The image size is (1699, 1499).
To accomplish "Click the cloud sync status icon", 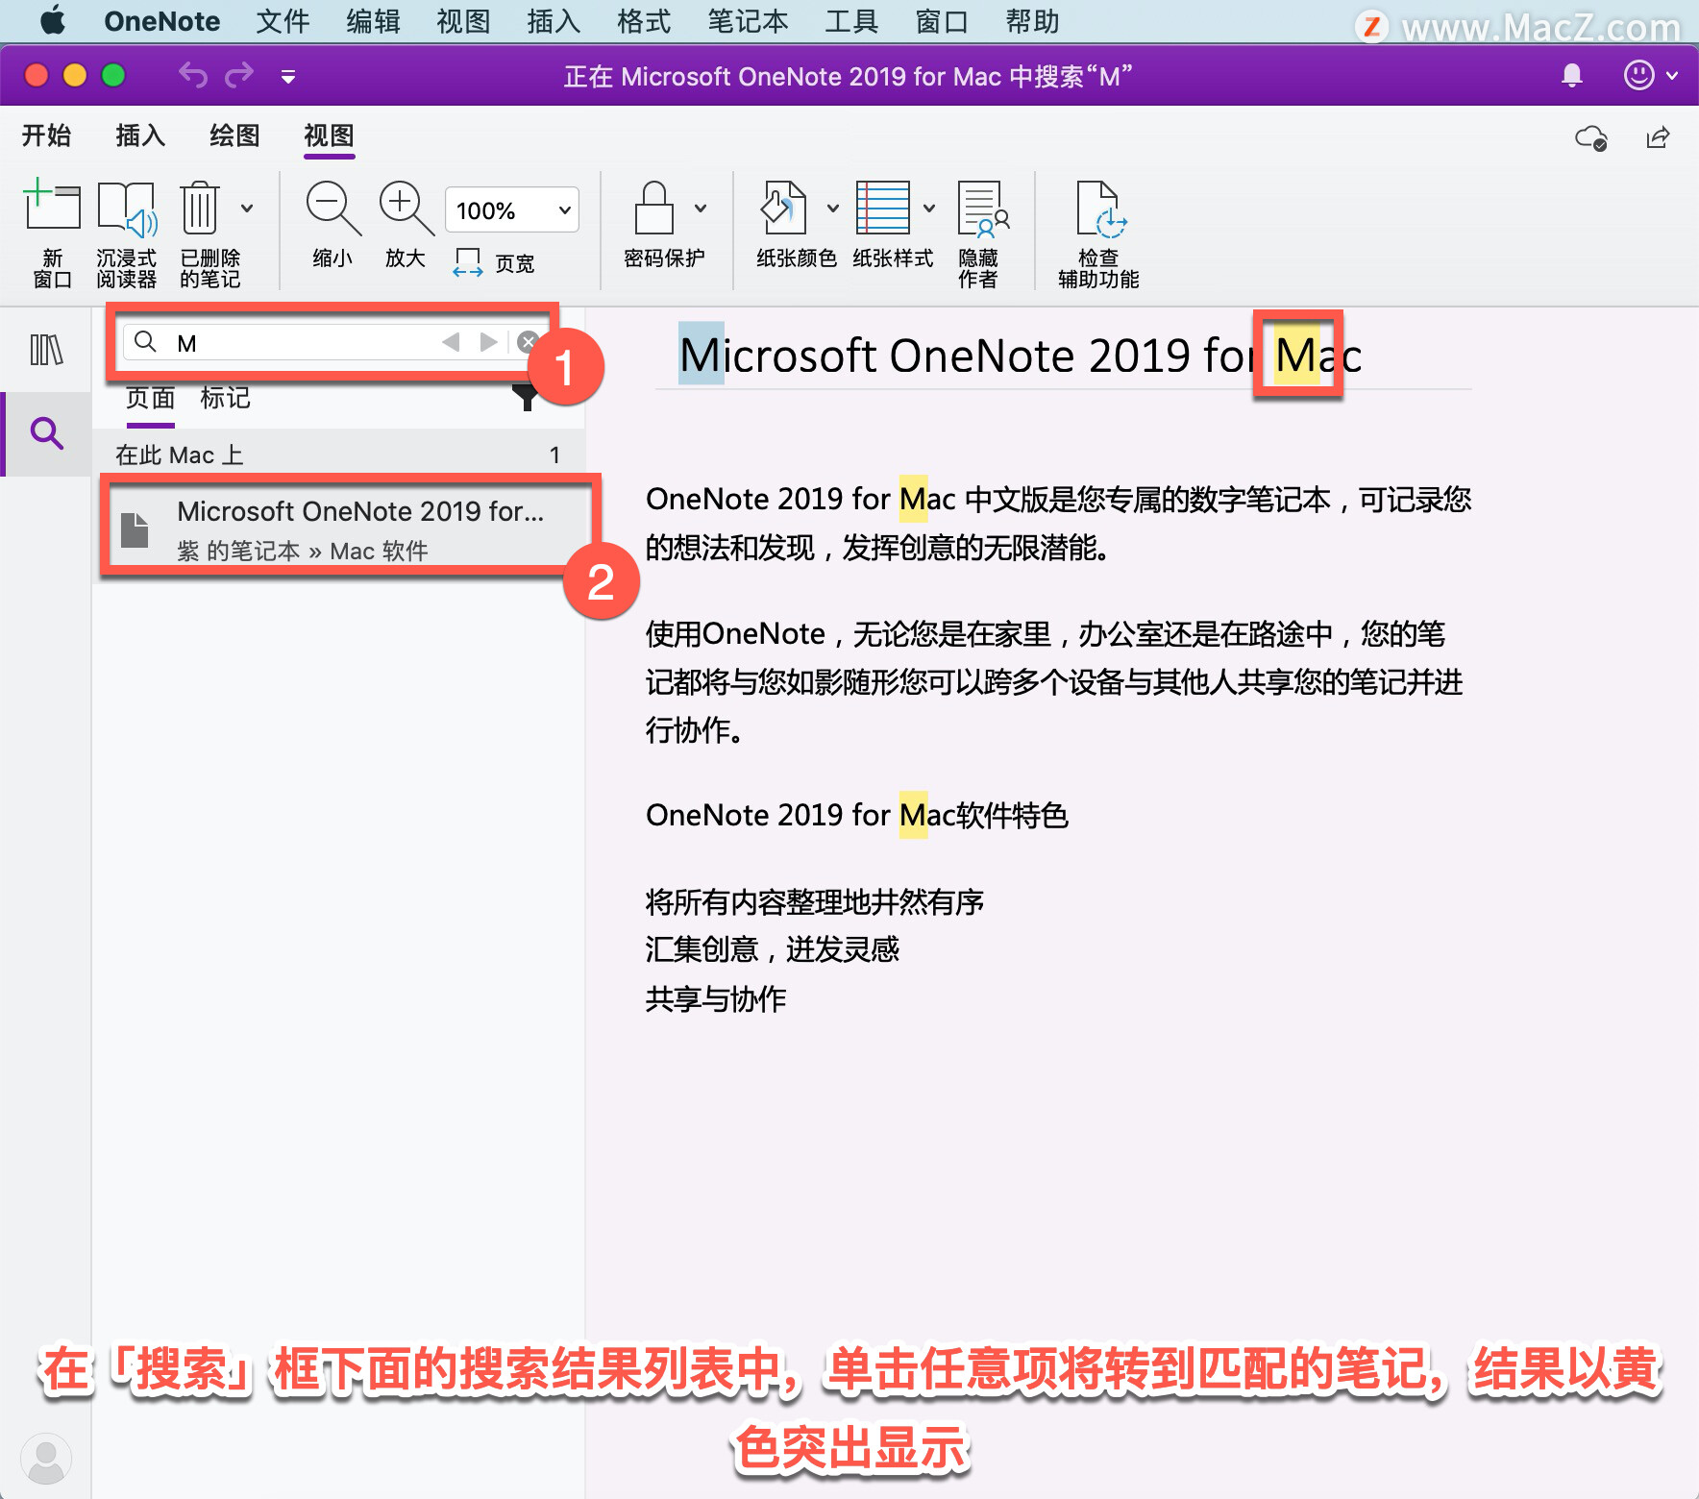I will [1591, 138].
